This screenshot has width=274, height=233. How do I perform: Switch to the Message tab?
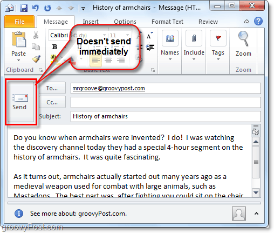point(56,22)
